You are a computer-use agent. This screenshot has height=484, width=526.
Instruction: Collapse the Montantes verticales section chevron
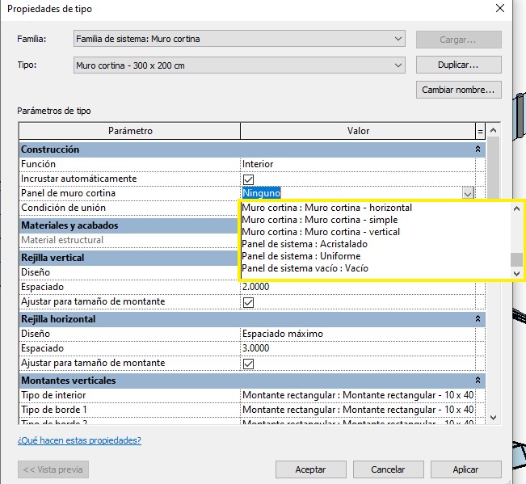pos(478,381)
